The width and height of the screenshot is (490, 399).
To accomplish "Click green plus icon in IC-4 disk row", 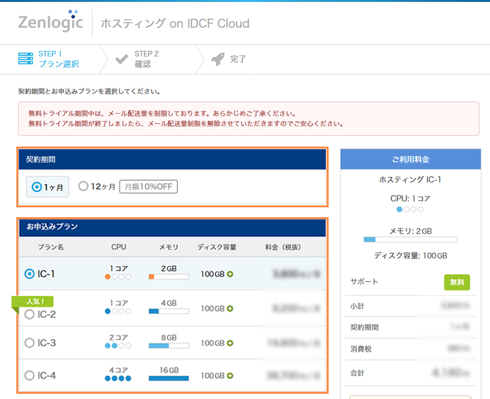I will [231, 375].
